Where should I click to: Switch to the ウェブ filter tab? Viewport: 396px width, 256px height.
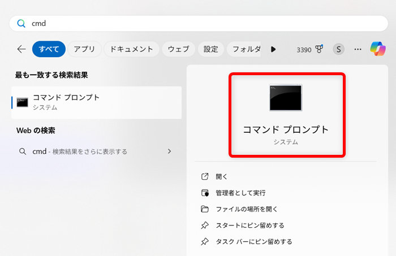click(x=179, y=49)
